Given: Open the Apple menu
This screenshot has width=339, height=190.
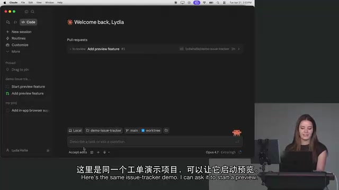Looking at the screenshot, I should click(5, 3).
